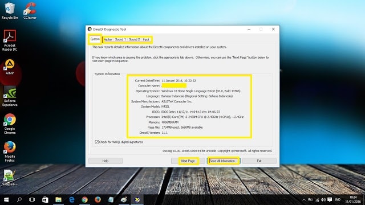This screenshot has width=365, height=205.
Task: Show hidden system tray icons chevron
Action: click(304, 200)
